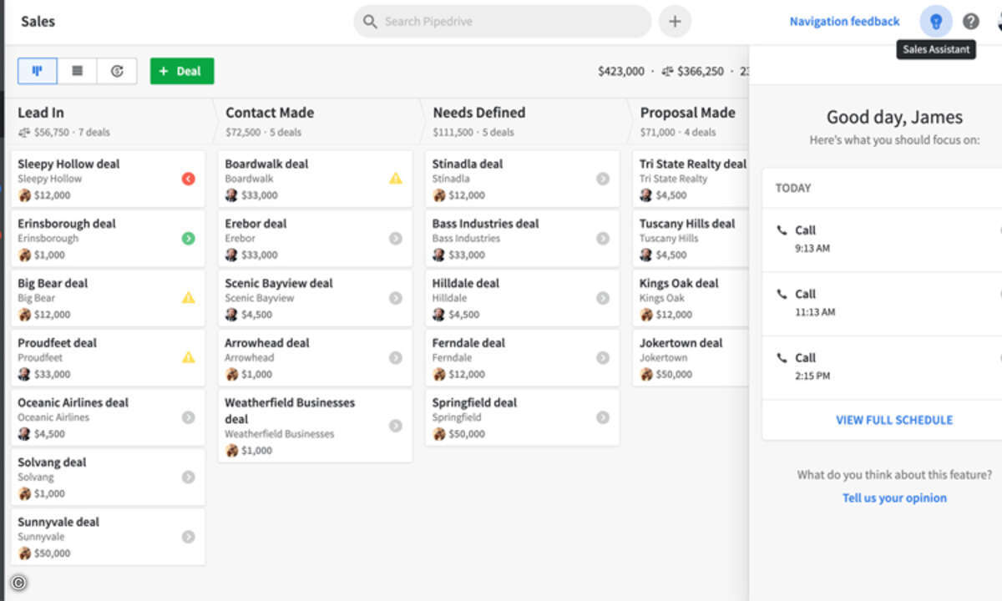Image resolution: width=1002 pixels, height=601 pixels.
Task: Switch to forecast view
Action: tap(117, 71)
